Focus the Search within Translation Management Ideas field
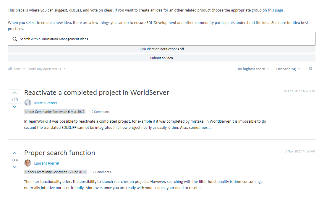Viewport: 327px width, 208px height. (x=162, y=39)
